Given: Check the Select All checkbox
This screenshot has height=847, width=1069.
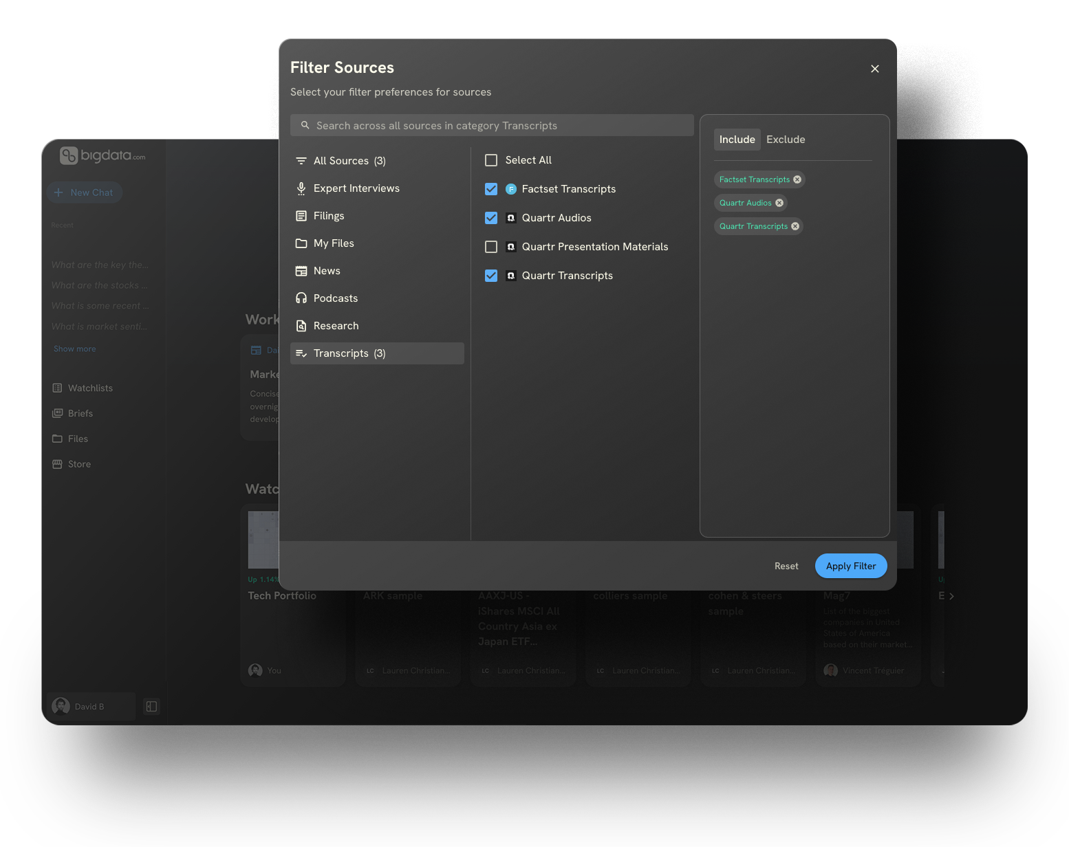Looking at the screenshot, I should click(491, 160).
